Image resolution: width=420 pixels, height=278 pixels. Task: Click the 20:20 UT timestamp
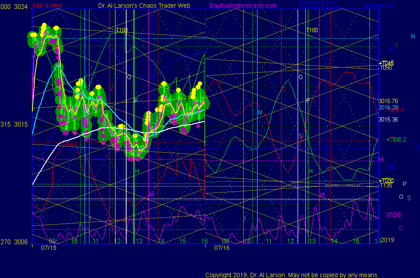coord(318,3)
